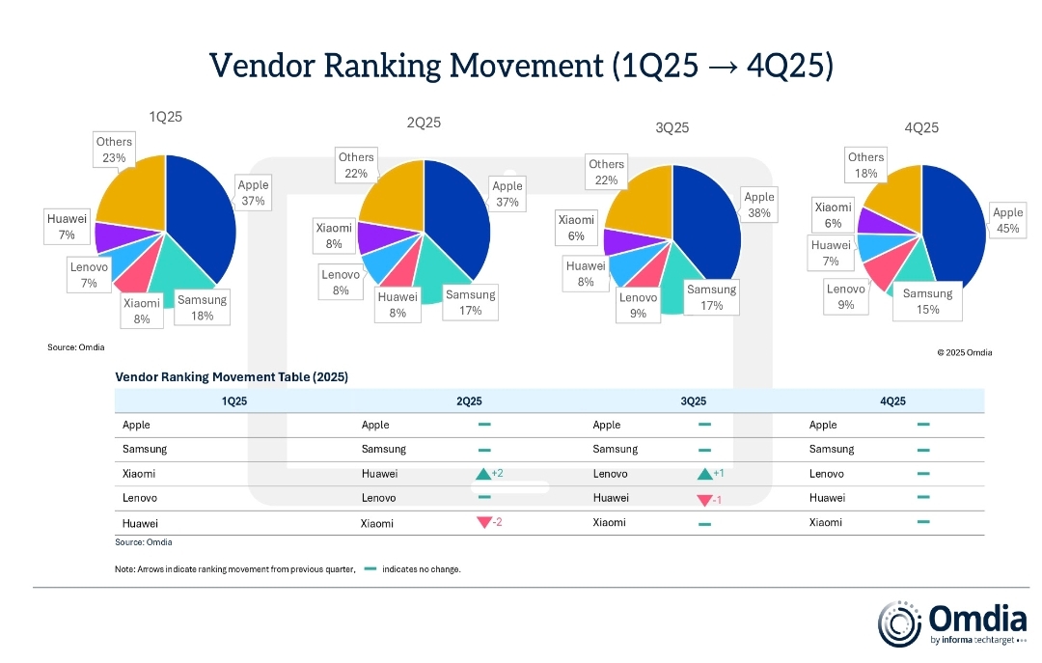Click the red -1 down arrow for Huawei
The width and height of the screenshot is (1042, 663).
[703, 499]
